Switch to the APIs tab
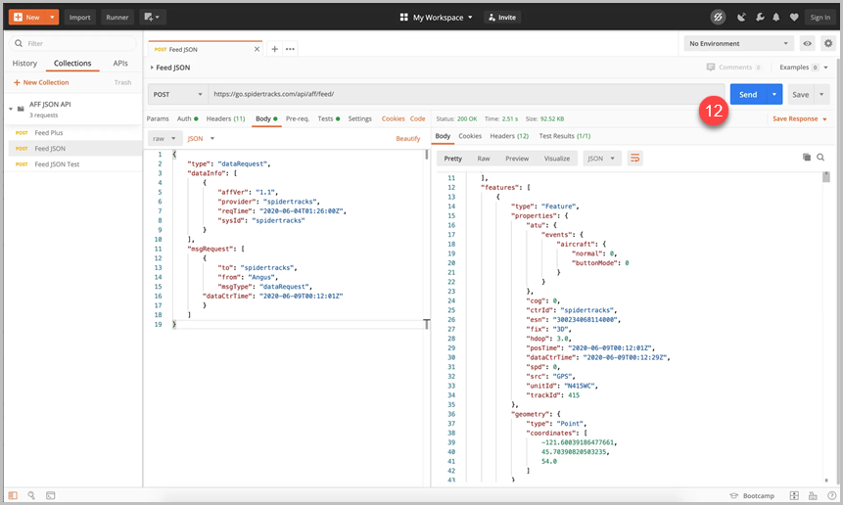Viewport: 843px width, 505px height. click(120, 64)
